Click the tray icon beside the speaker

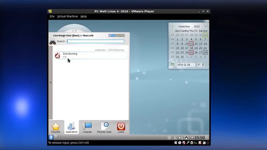[186, 138]
